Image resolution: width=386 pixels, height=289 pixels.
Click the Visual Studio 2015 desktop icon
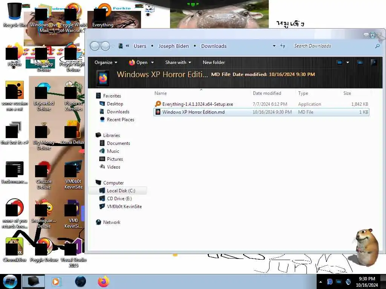[x=74, y=252]
